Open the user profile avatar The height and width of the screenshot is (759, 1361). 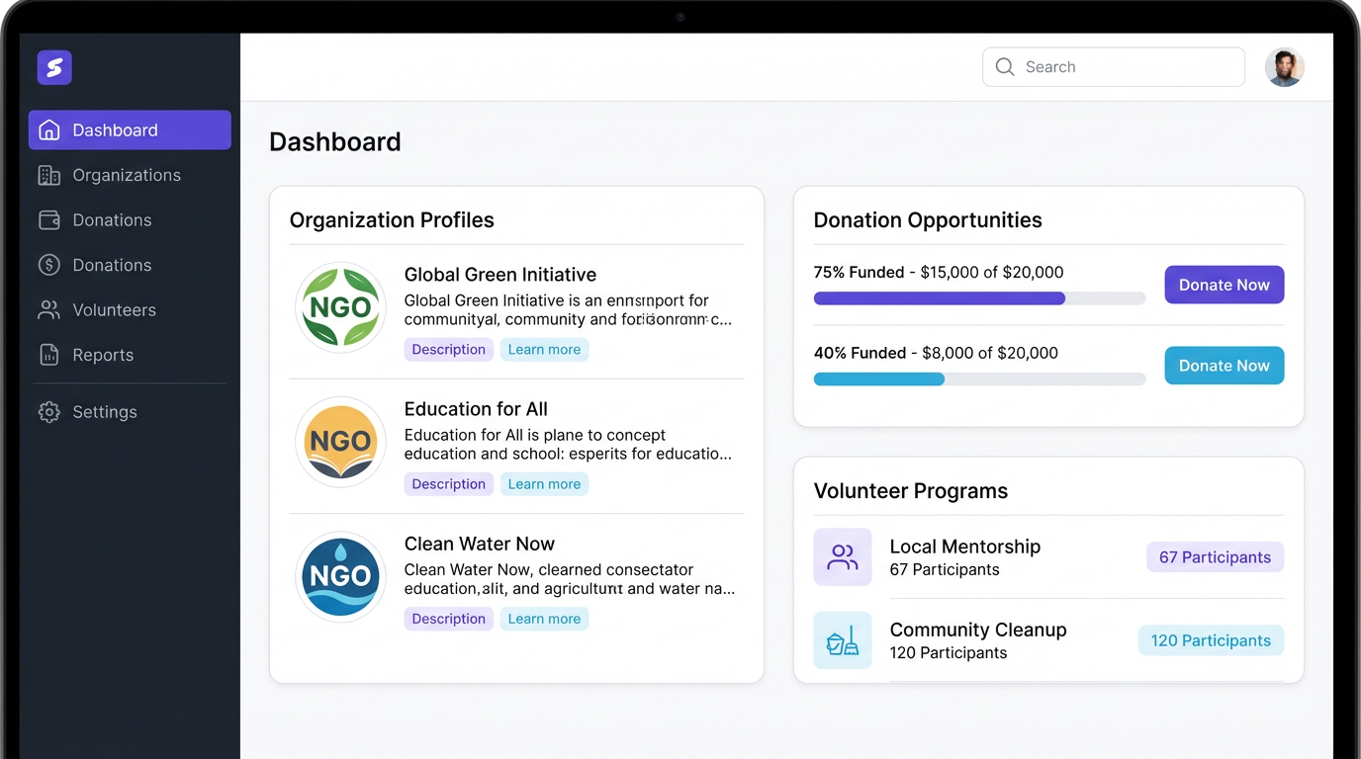point(1284,67)
